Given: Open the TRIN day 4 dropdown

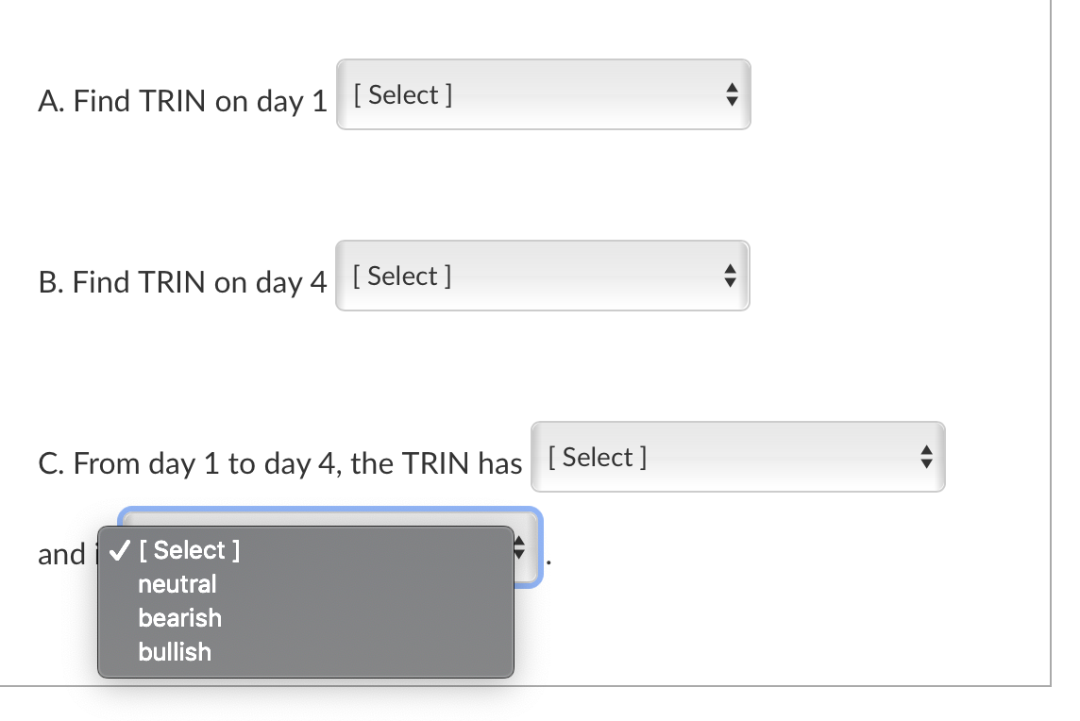Looking at the screenshot, I should click(x=543, y=276).
